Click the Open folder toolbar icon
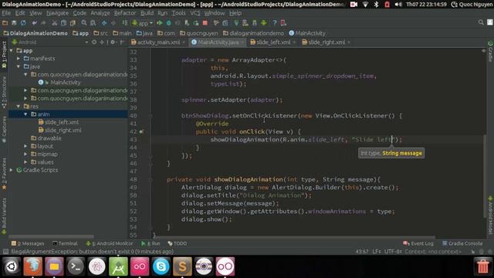Viewport: 494px width, 278px height. point(5,22)
